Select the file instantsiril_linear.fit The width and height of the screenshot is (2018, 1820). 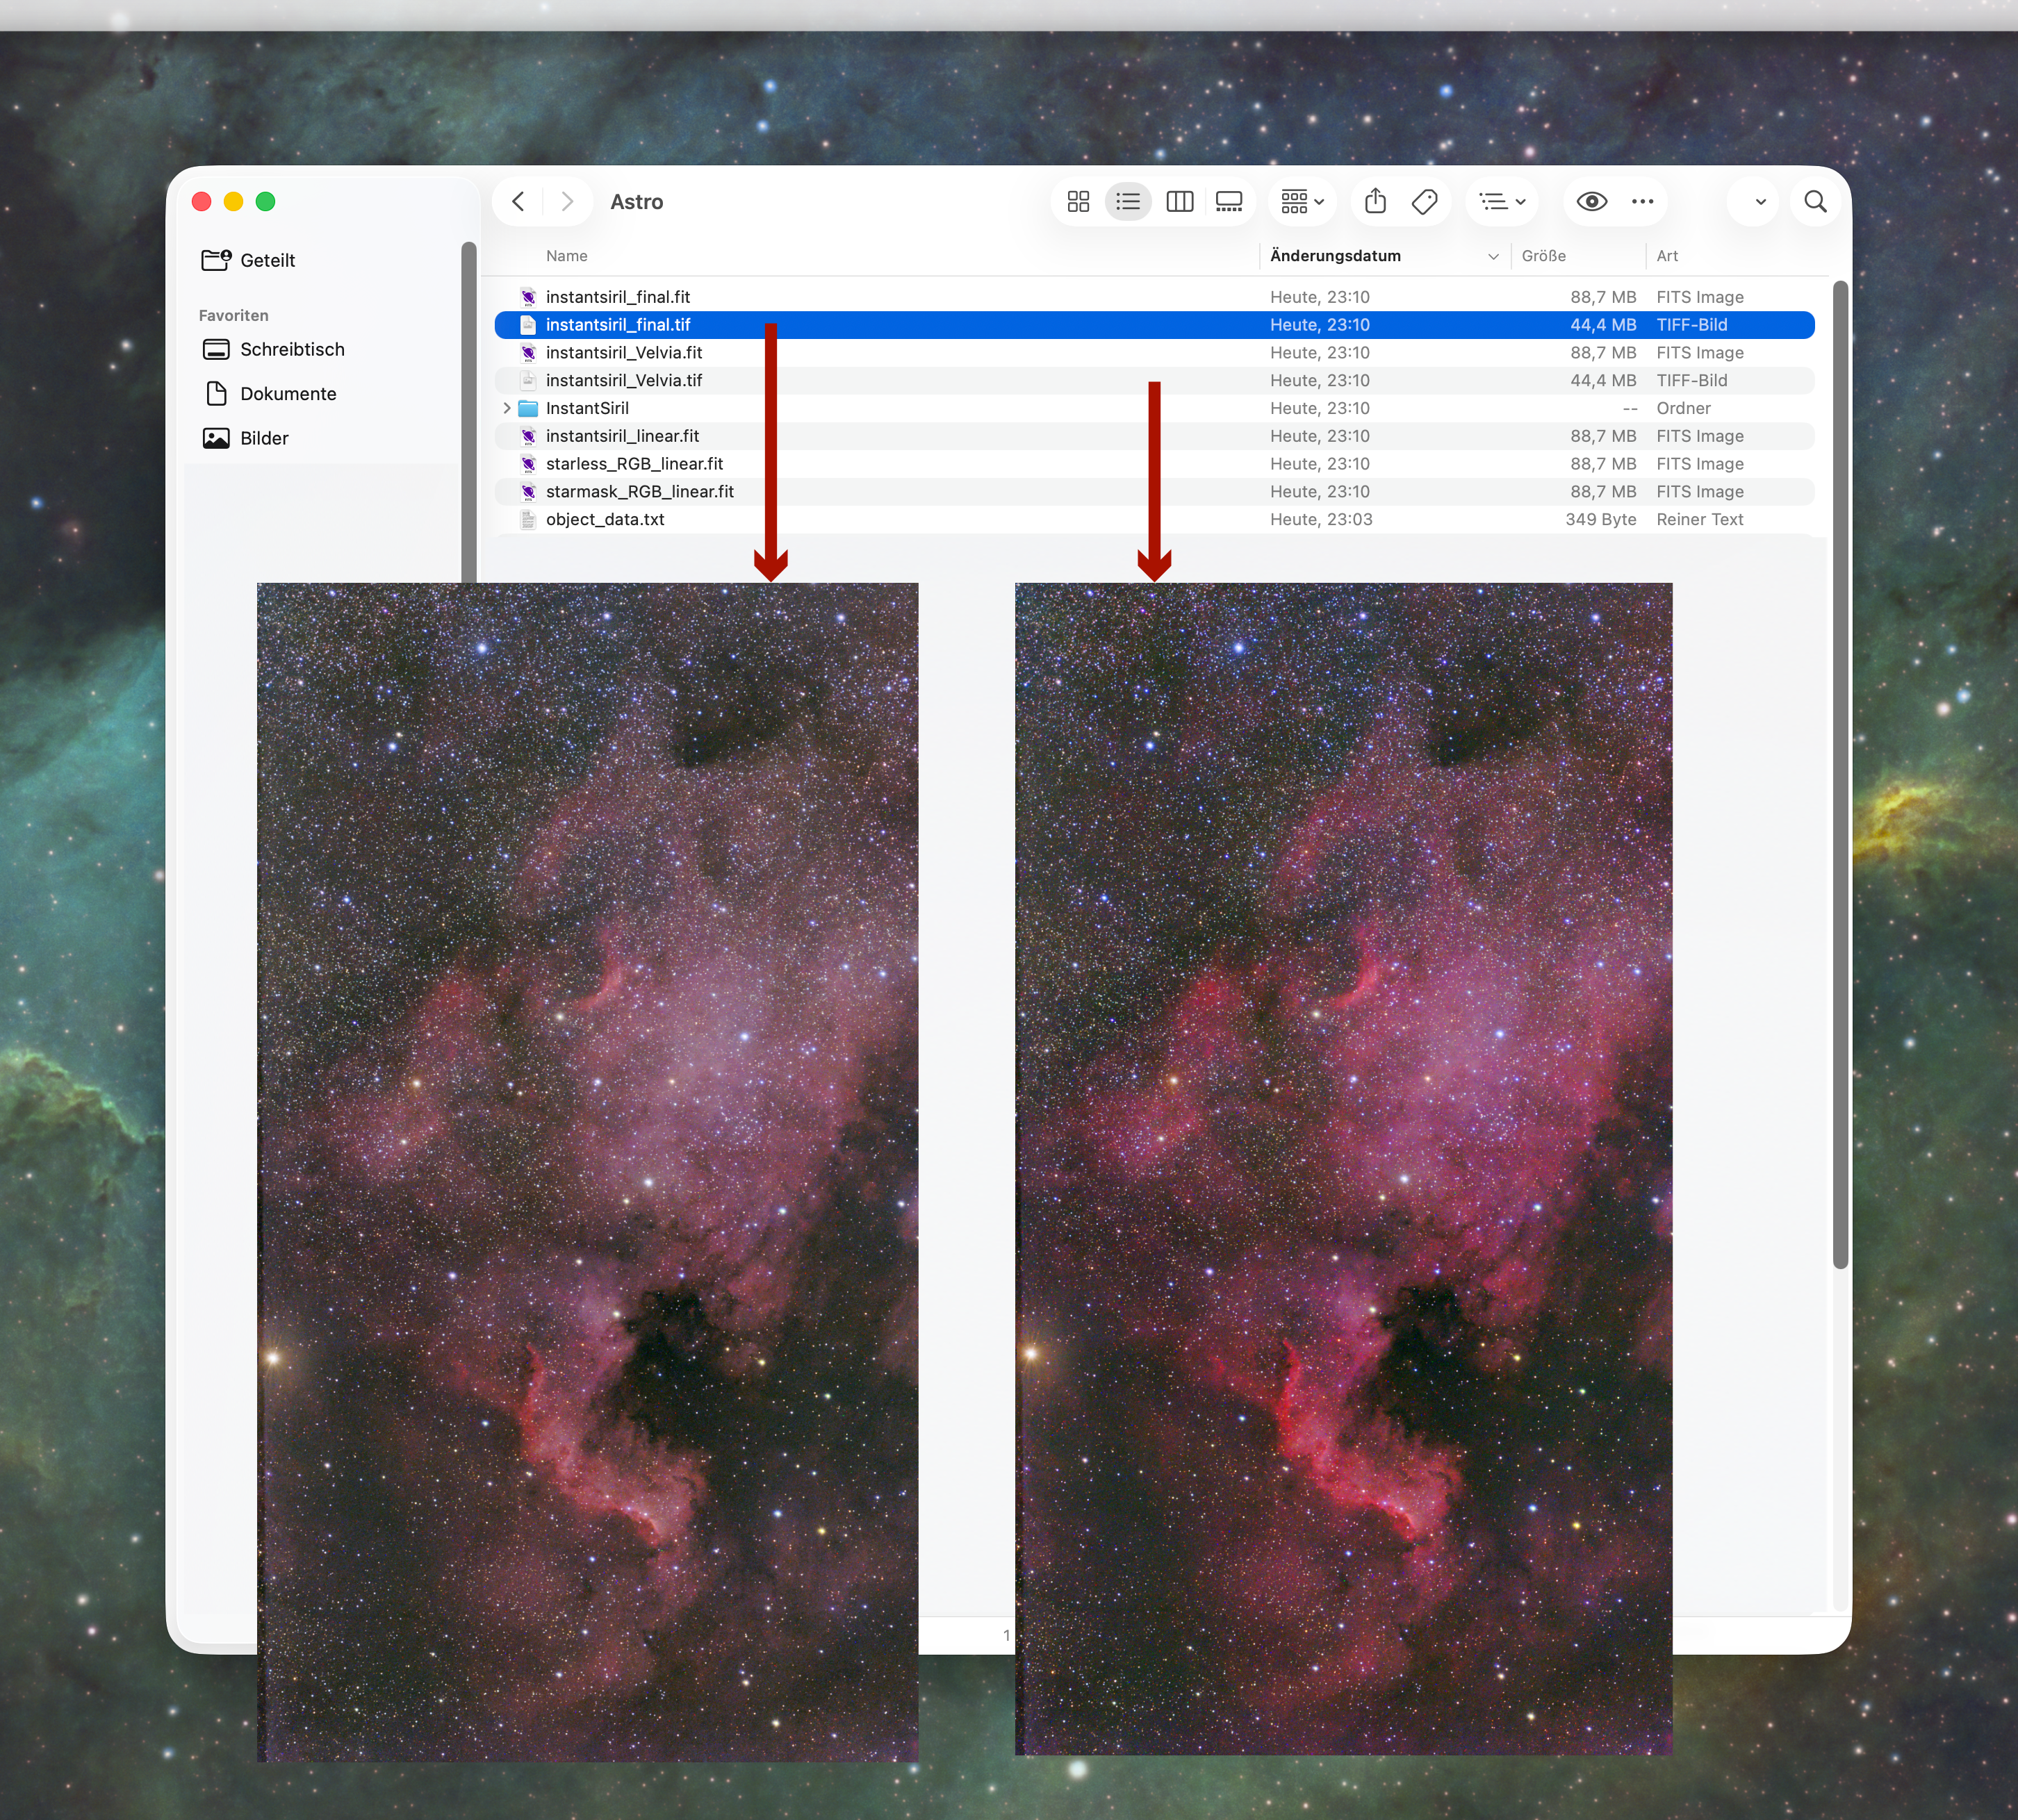pos(1154,436)
